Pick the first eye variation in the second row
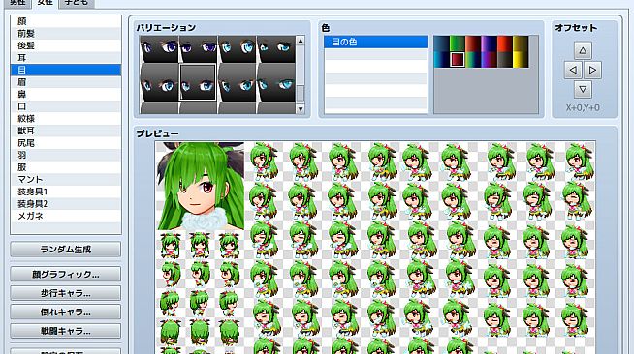This screenshot has width=634, height=354. point(159,82)
